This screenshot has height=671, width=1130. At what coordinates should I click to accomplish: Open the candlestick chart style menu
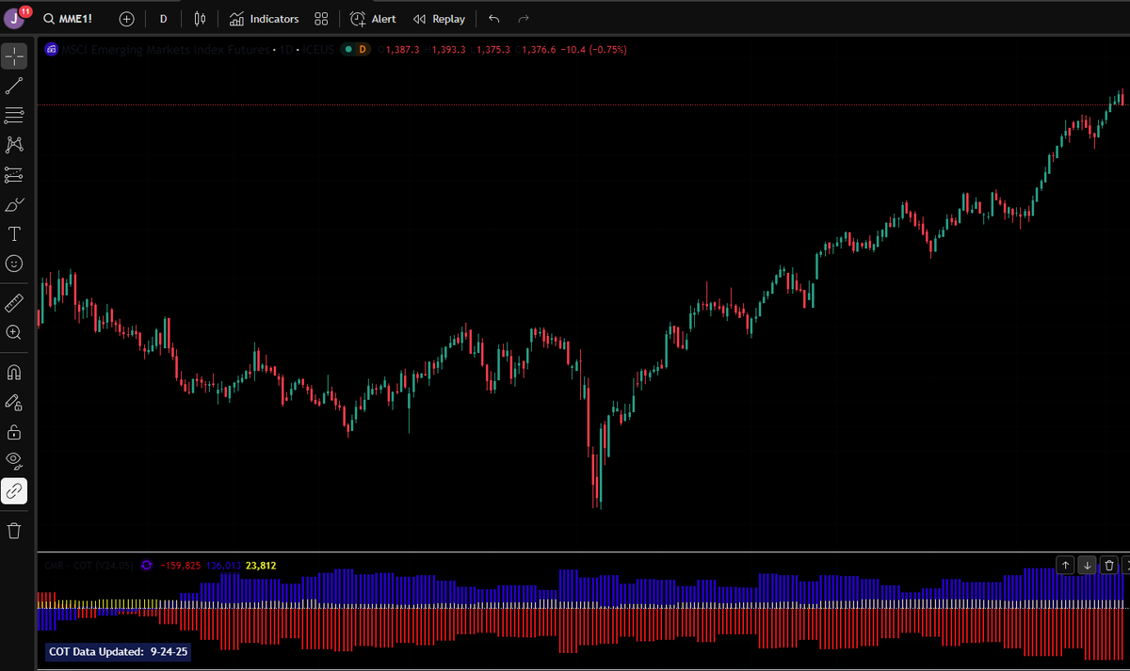click(199, 19)
